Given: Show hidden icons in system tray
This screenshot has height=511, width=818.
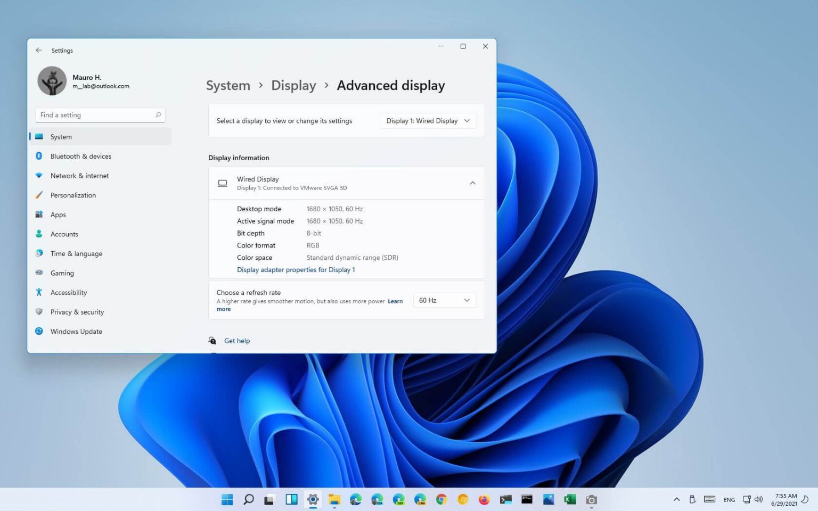Looking at the screenshot, I should pyautogui.click(x=676, y=500).
